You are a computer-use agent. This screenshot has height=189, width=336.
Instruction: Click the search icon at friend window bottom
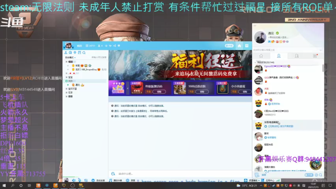pos(320,175)
